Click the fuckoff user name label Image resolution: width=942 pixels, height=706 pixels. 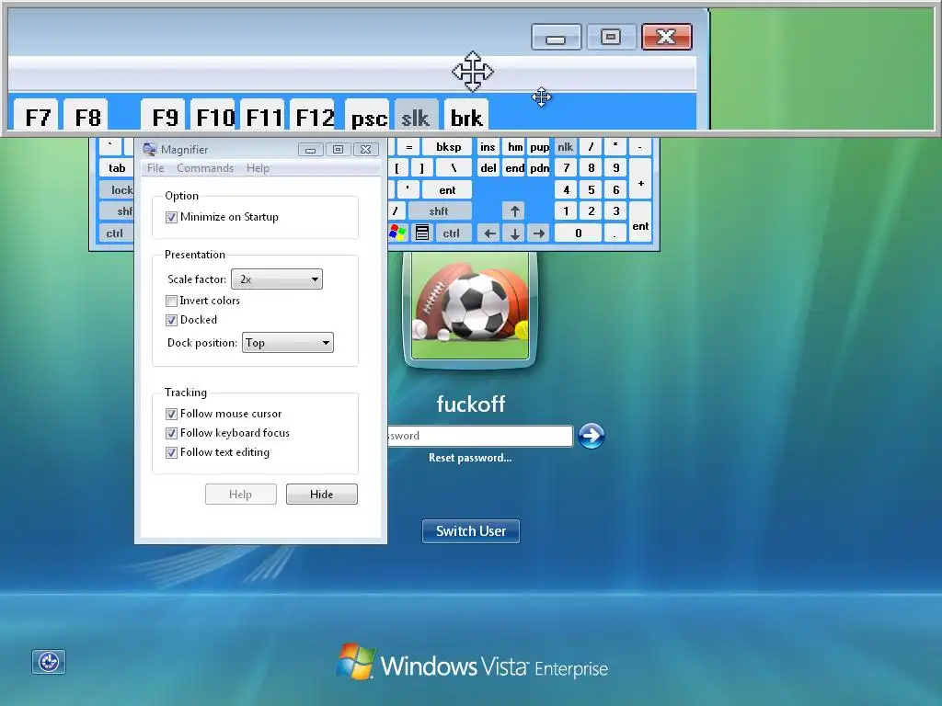470,404
